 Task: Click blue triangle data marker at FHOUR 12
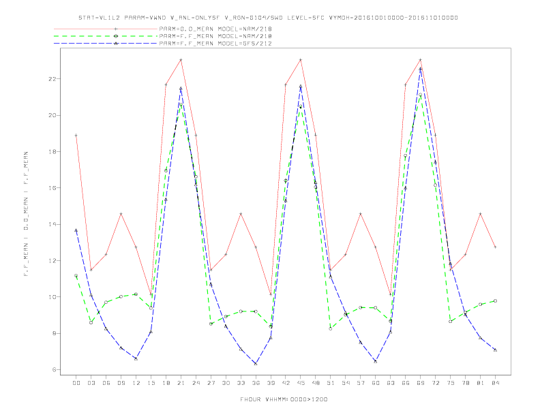(x=136, y=358)
